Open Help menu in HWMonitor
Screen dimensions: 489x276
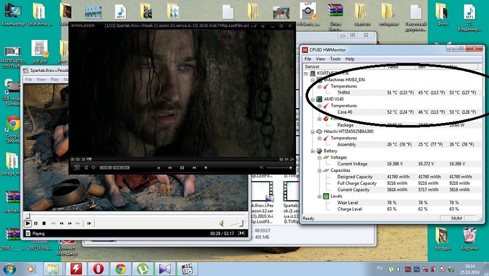tap(350, 59)
